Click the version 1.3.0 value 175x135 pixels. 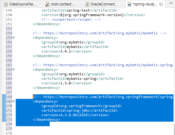point(65,83)
